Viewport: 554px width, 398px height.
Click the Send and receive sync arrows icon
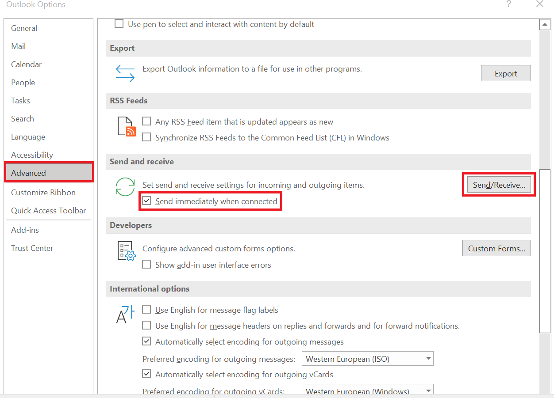click(x=125, y=187)
